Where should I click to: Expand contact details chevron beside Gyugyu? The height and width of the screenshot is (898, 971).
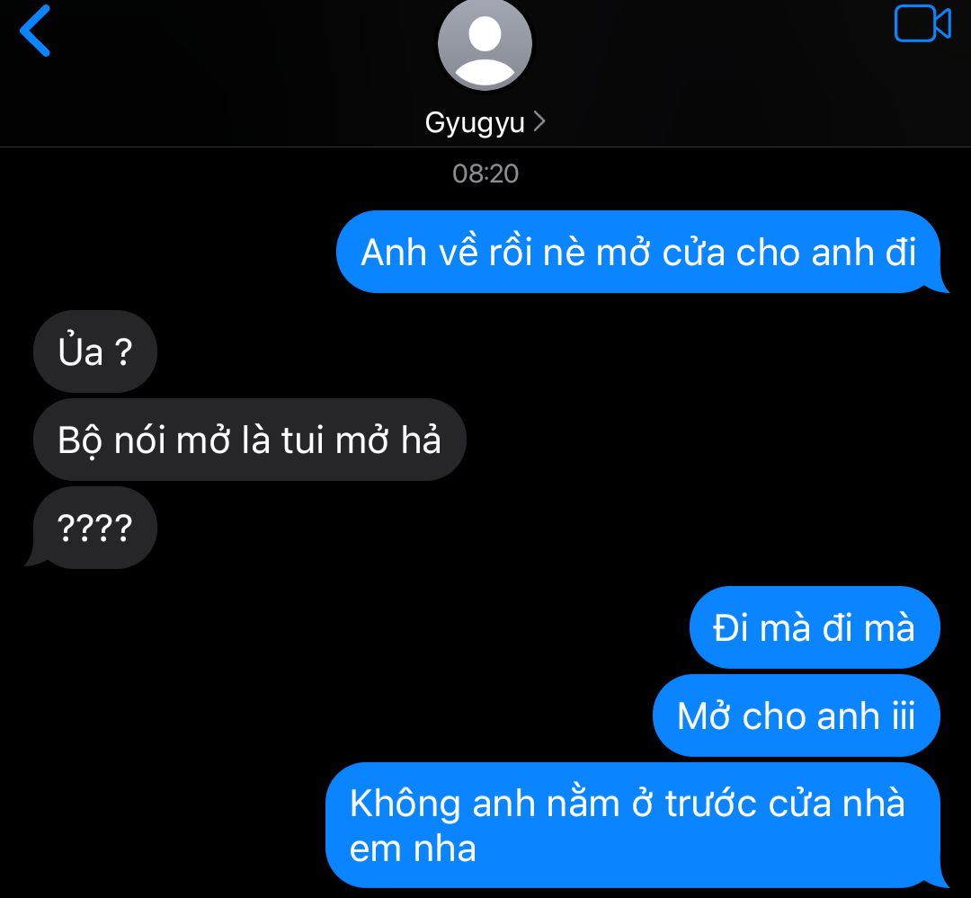pos(539,121)
